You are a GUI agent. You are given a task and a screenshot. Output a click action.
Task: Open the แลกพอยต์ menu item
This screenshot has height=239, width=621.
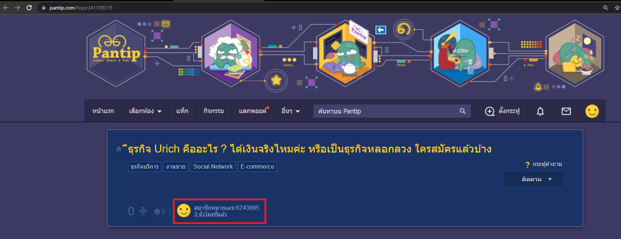tap(253, 111)
